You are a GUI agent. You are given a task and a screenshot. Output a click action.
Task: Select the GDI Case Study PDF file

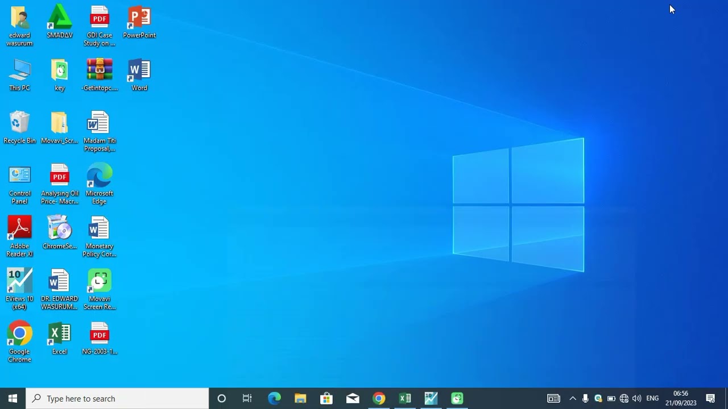100,26
